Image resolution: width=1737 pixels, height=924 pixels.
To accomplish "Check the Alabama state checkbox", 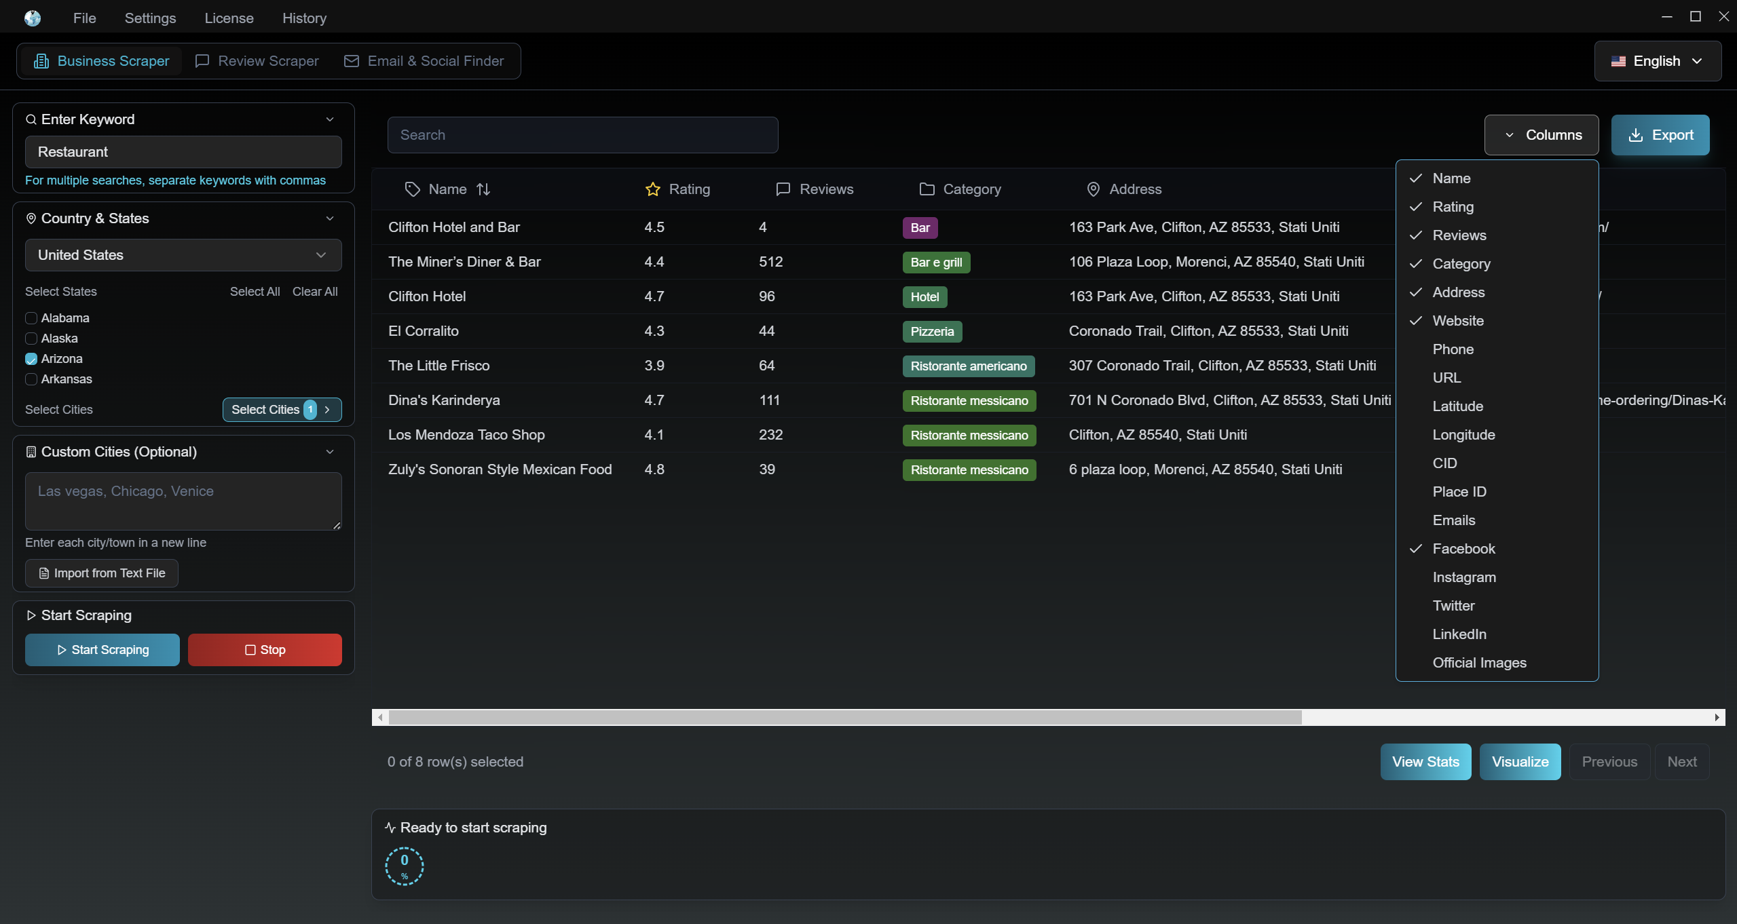I will point(31,318).
